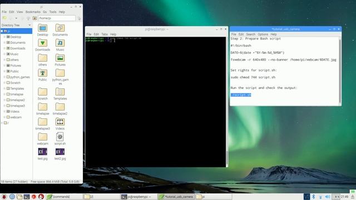
Task: Launch Terminal from taskbar launcher
Action: coord(27,197)
